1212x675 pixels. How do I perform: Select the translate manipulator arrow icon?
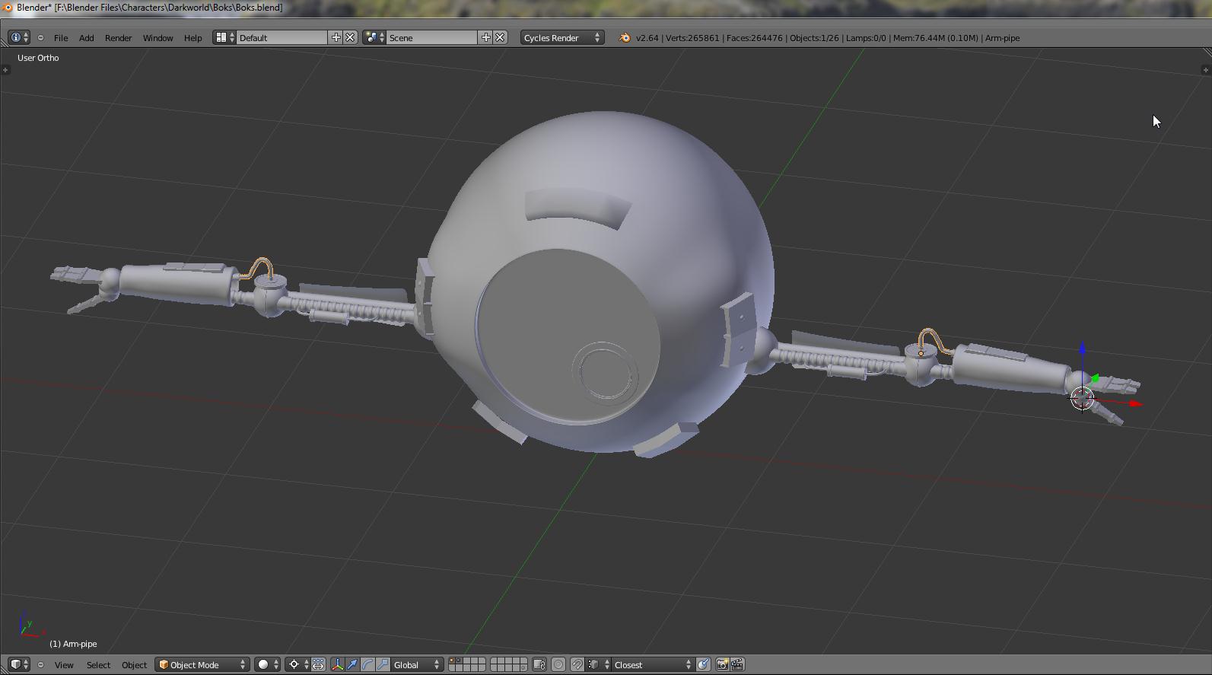(x=352, y=664)
